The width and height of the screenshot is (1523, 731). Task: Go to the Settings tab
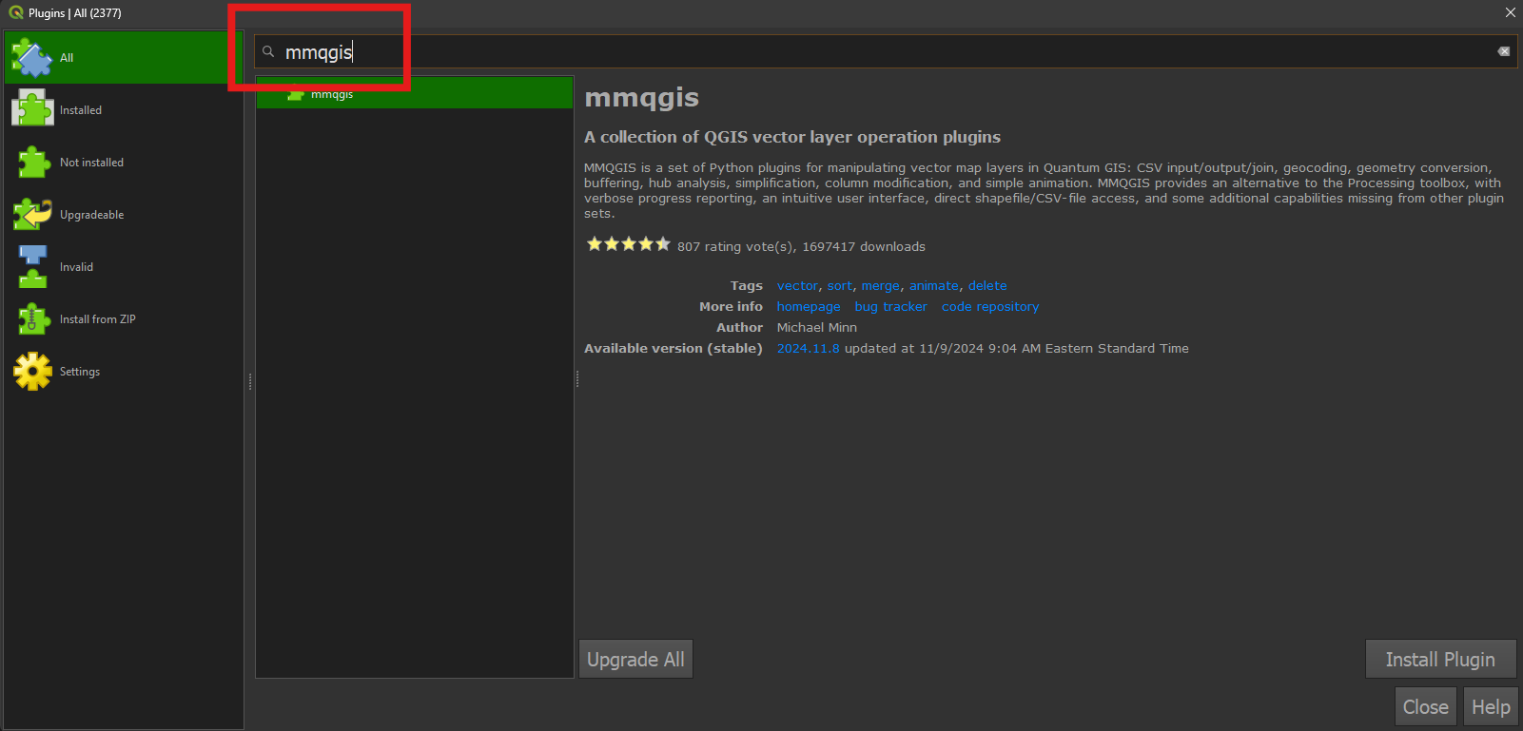[x=124, y=372]
